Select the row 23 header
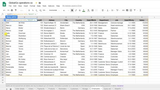 [x=3, y=77]
